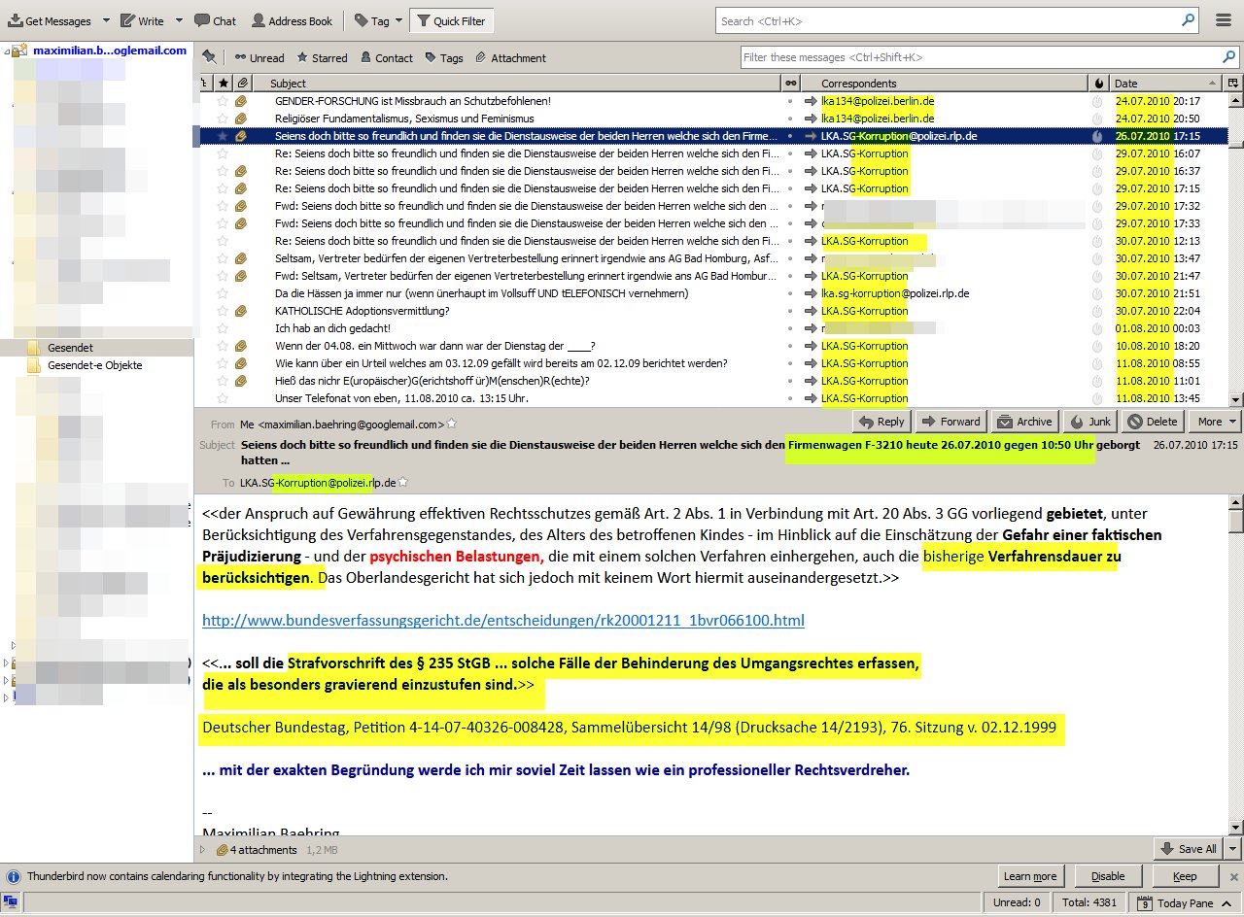The width and height of the screenshot is (1244, 917).
Task: Save All attachments
Action: click(x=1188, y=849)
